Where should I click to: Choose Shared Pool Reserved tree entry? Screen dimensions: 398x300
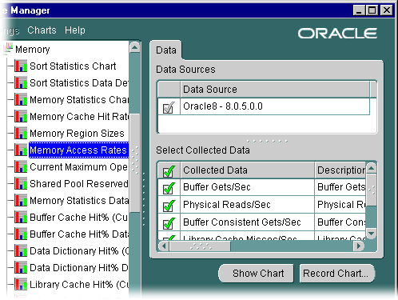(79, 184)
